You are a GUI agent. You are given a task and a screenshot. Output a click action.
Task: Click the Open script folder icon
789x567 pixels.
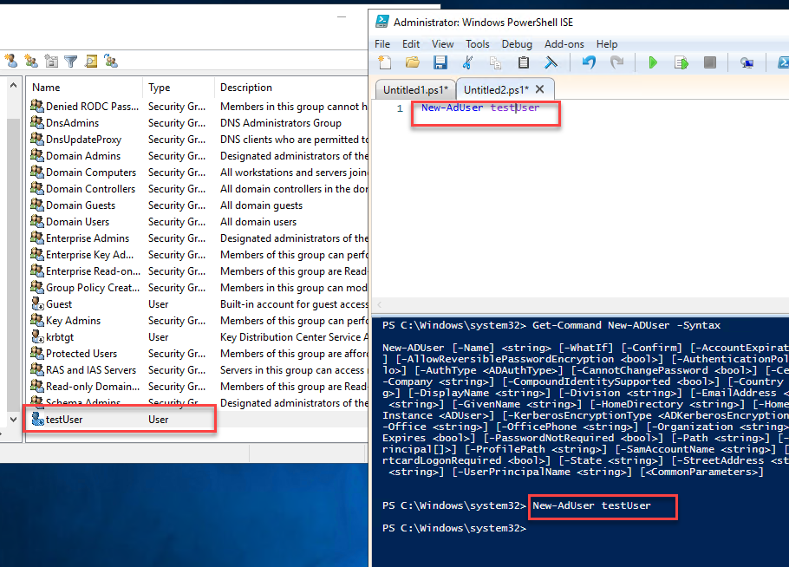coord(413,62)
